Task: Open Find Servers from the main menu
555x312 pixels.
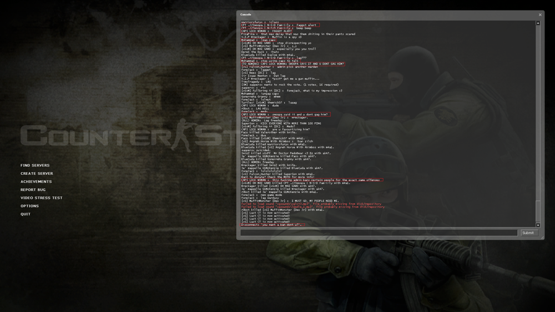Action: (35, 165)
